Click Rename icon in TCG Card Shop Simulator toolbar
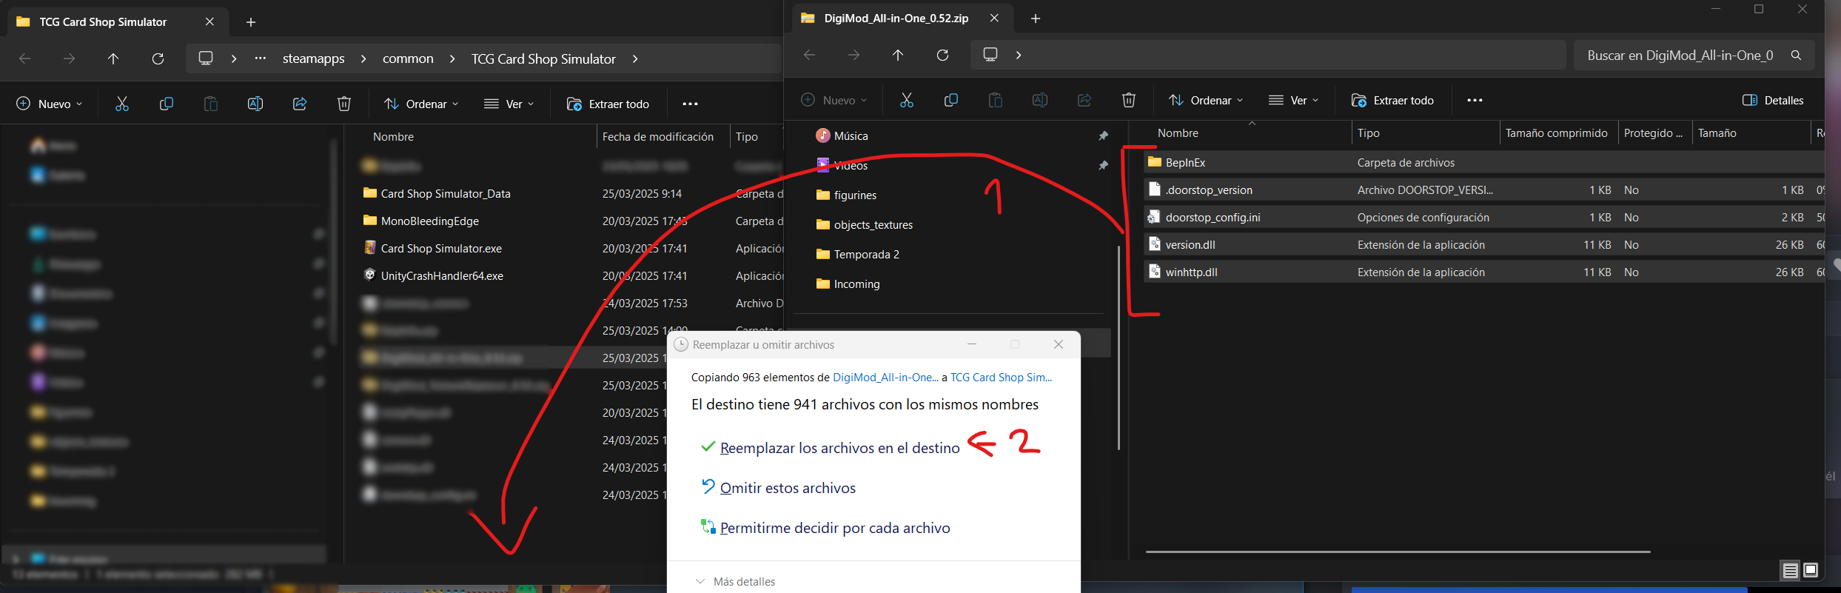The image size is (1841, 593). tap(255, 104)
